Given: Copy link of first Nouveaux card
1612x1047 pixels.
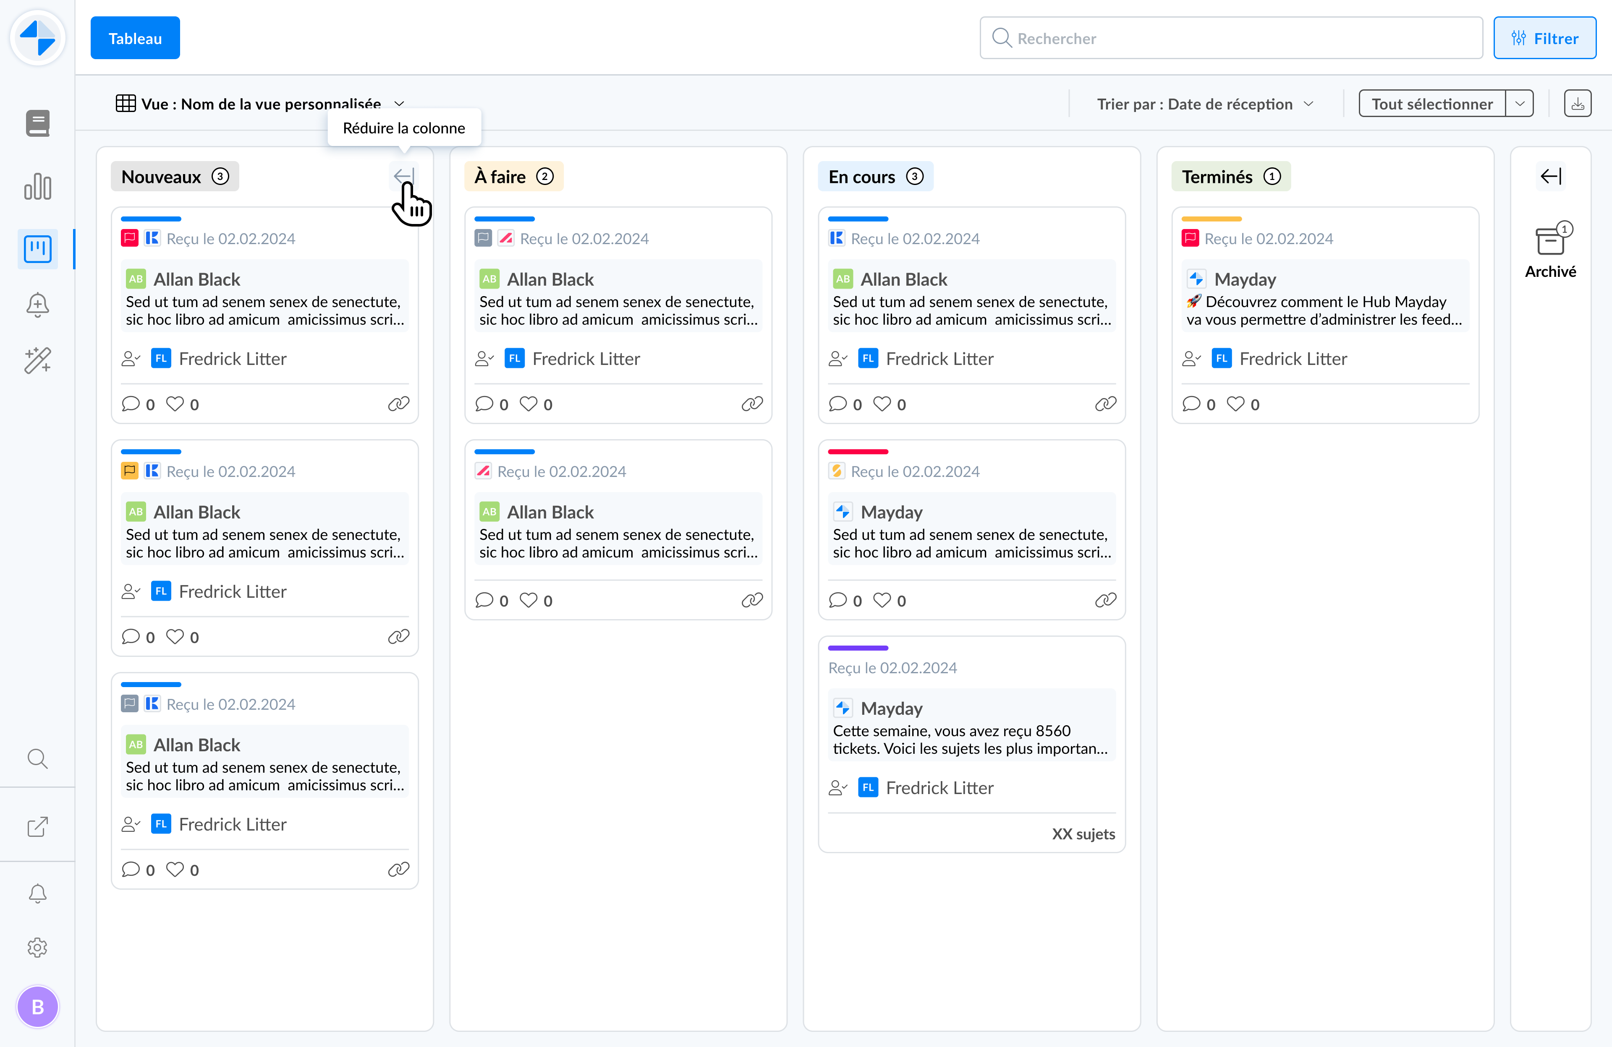Looking at the screenshot, I should pyautogui.click(x=398, y=404).
